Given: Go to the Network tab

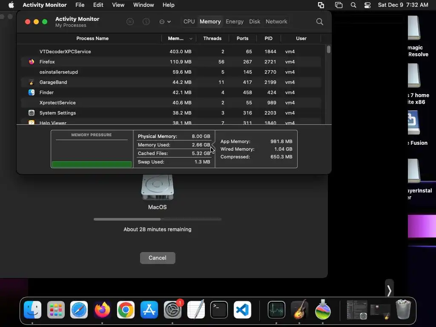Looking at the screenshot, I should pyautogui.click(x=276, y=21).
